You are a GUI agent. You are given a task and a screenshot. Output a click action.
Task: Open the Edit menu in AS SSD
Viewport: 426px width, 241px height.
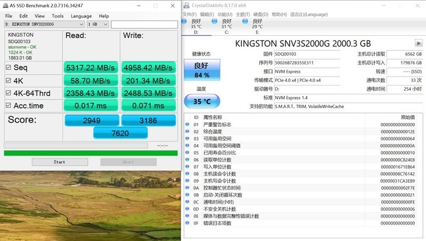[x=23, y=16]
